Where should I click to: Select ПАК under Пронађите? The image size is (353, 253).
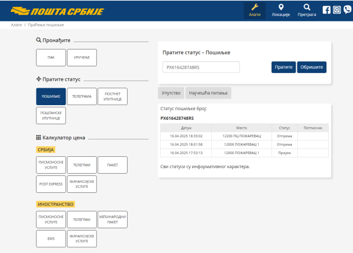(51, 57)
